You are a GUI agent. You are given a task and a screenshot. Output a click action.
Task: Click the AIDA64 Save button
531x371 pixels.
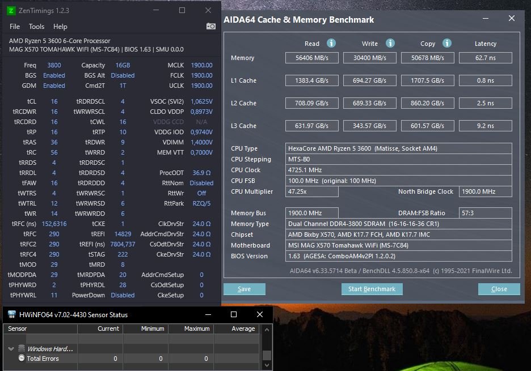coord(244,289)
